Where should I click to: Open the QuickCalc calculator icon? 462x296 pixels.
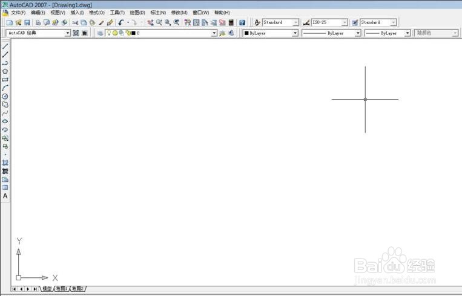231,22
